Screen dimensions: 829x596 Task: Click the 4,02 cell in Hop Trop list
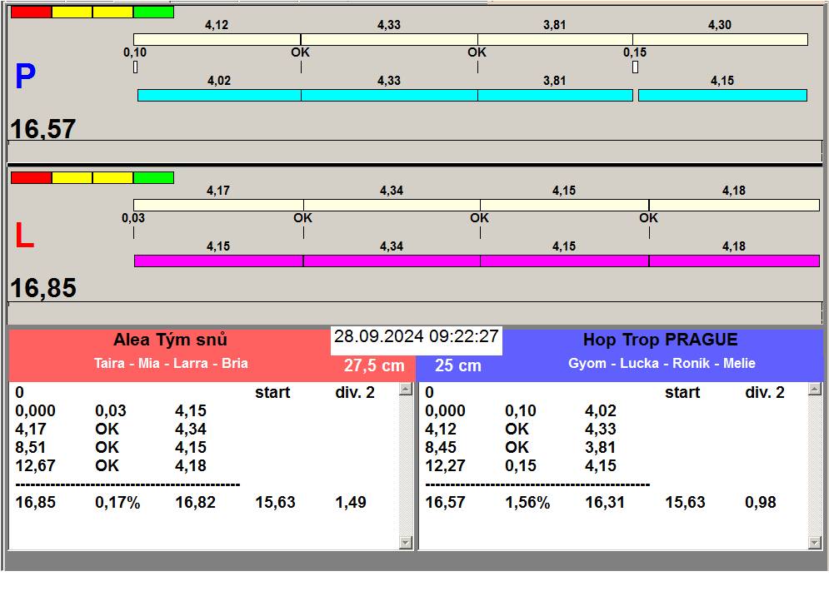click(x=601, y=410)
